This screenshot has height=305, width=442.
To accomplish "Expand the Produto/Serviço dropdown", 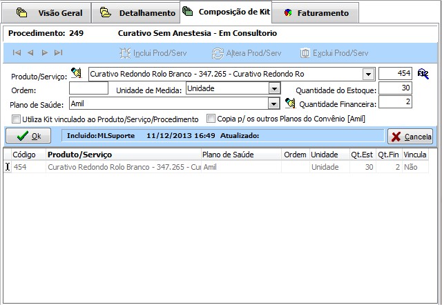I will point(367,74).
